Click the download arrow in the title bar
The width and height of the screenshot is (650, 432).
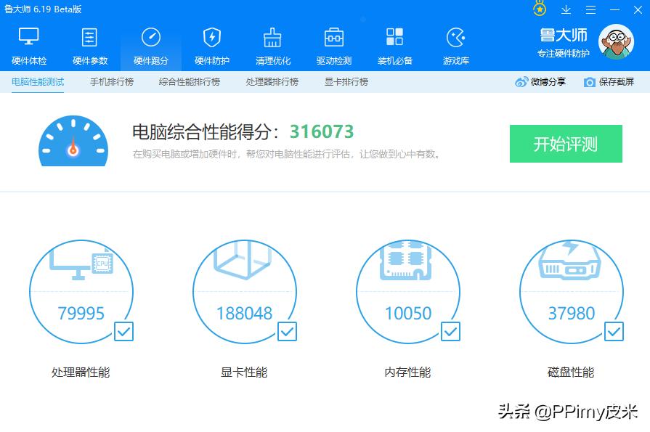[x=565, y=9]
